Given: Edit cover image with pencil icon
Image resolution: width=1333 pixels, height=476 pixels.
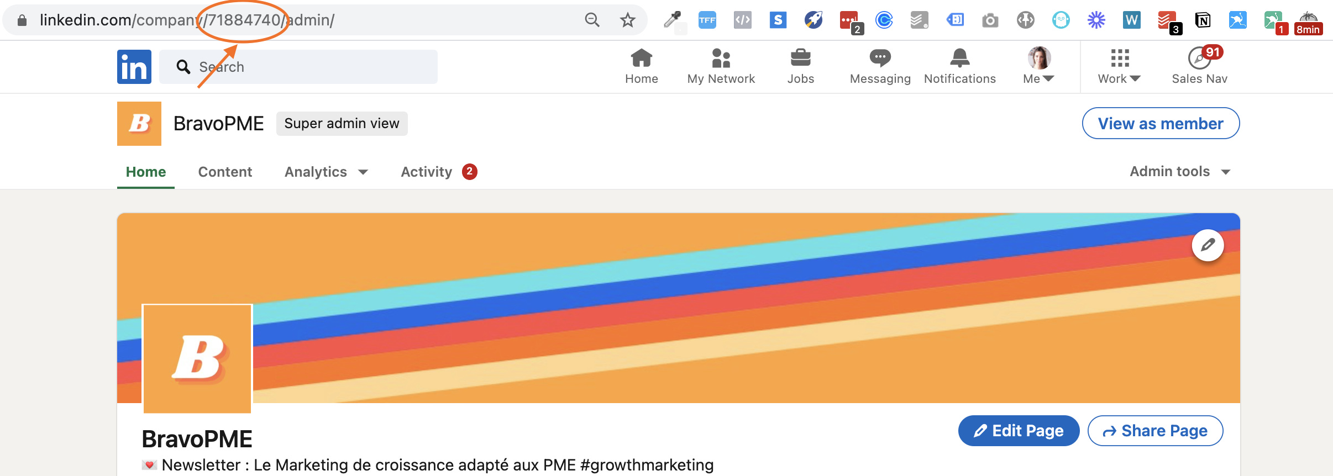Looking at the screenshot, I should pyautogui.click(x=1208, y=245).
